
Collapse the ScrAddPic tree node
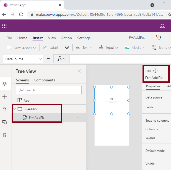point(14,109)
